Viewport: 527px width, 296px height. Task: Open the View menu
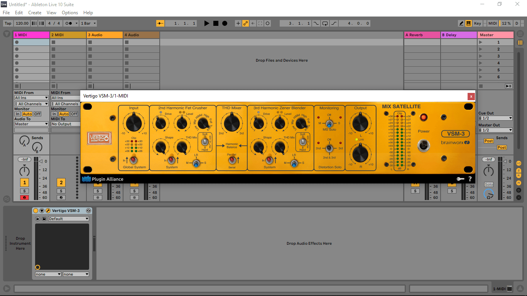[x=51, y=13]
